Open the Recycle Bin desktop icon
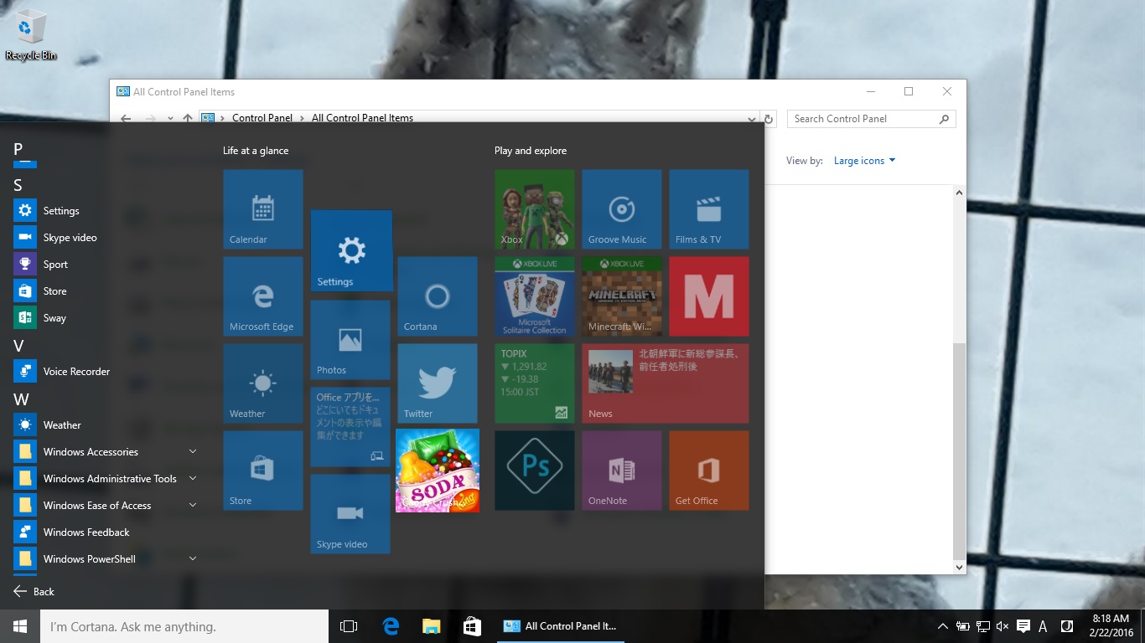This screenshot has height=643, width=1145. [x=31, y=37]
